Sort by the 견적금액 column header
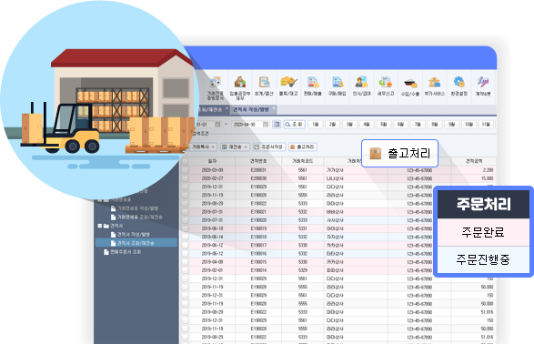The height and width of the screenshot is (344, 534). [x=474, y=161]
